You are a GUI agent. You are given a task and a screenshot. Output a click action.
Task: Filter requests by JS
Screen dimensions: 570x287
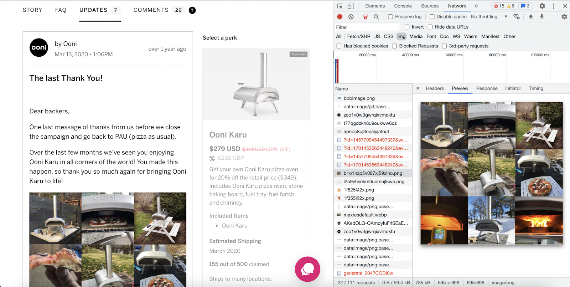point(377,36)
